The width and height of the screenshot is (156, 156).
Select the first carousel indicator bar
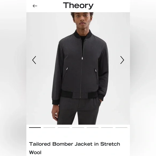(x=35, y=127)
